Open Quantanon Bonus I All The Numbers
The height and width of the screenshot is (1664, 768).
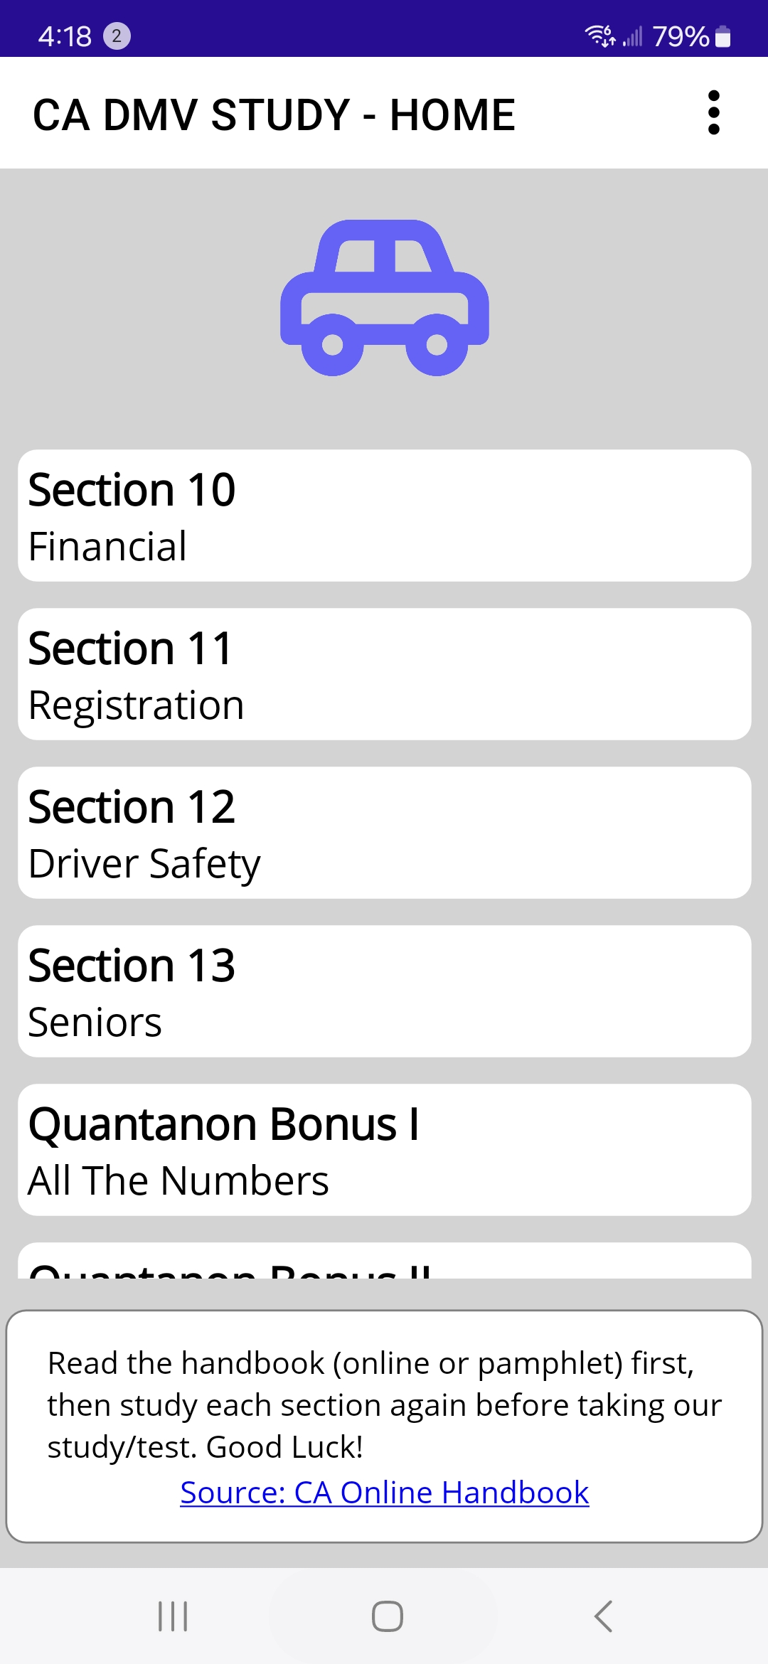click(385, 1150)
